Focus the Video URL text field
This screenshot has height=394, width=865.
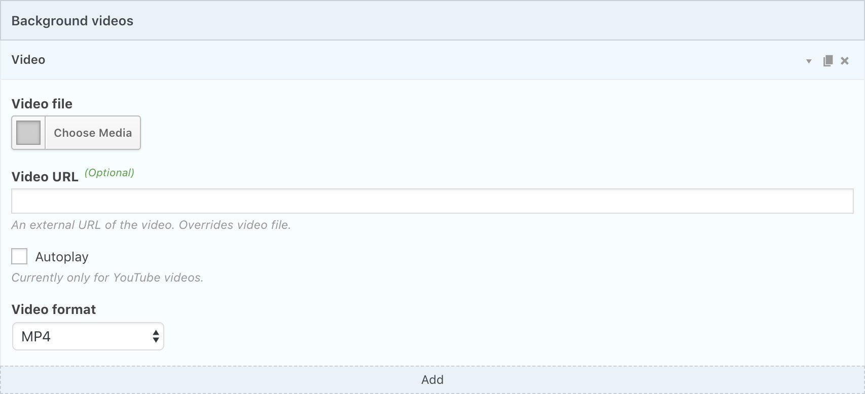pos(432,201)
